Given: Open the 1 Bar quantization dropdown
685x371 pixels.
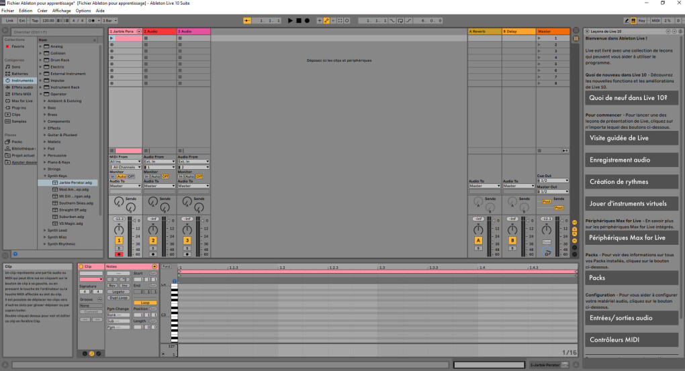Looking at the screenshot, I should (110, 21).
